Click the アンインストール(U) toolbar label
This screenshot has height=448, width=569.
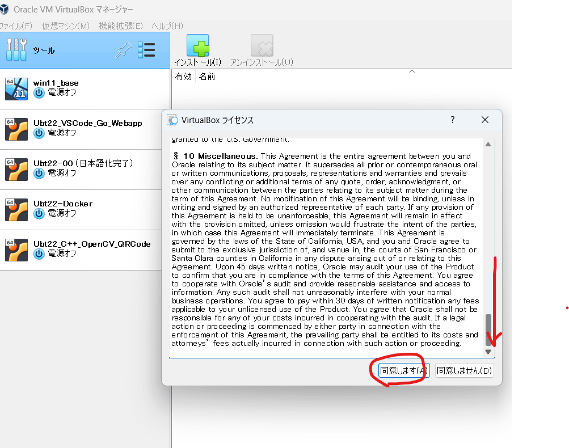[x=262, y=62]
